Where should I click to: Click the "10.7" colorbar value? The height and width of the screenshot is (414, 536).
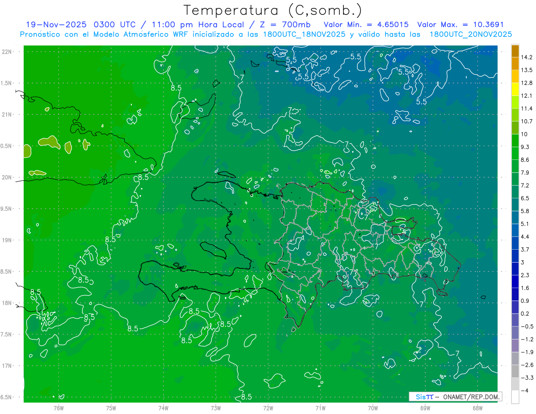pyautogui.click(x=527, y=121)
